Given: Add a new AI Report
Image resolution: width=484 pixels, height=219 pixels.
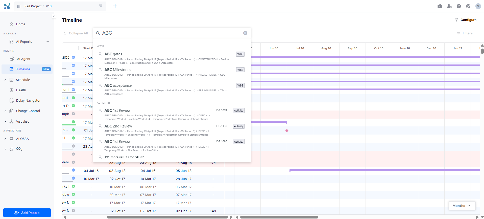Looking at the screenshot, I should click(x=48, y=41).
